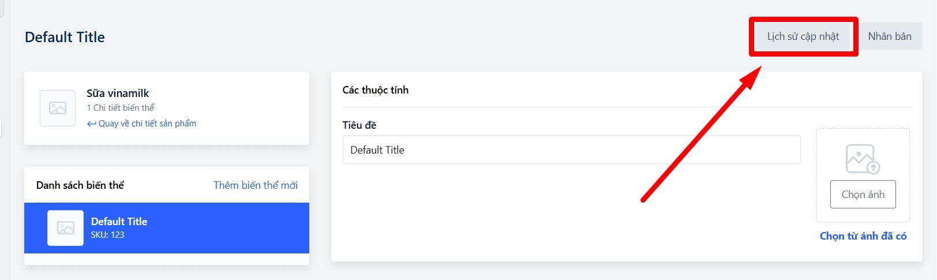The width and height of the screenshot is (937, 280).
Task: Add a variant with Thêm biến thể mới
Action: [255, 185]
